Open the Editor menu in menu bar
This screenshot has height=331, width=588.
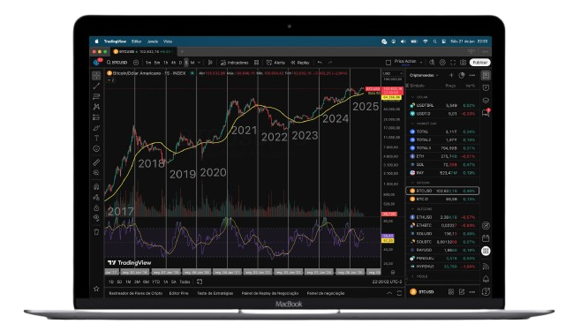(136, 41)
